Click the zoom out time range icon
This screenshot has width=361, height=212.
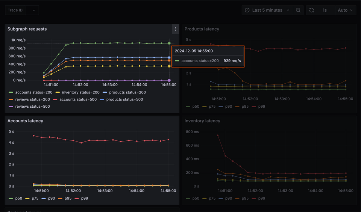(298, 10)
